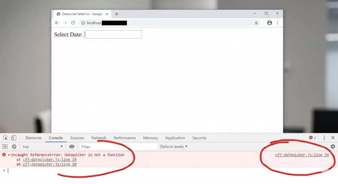
Task: Open the top context dropdown
Action: [x=43, y=147]
